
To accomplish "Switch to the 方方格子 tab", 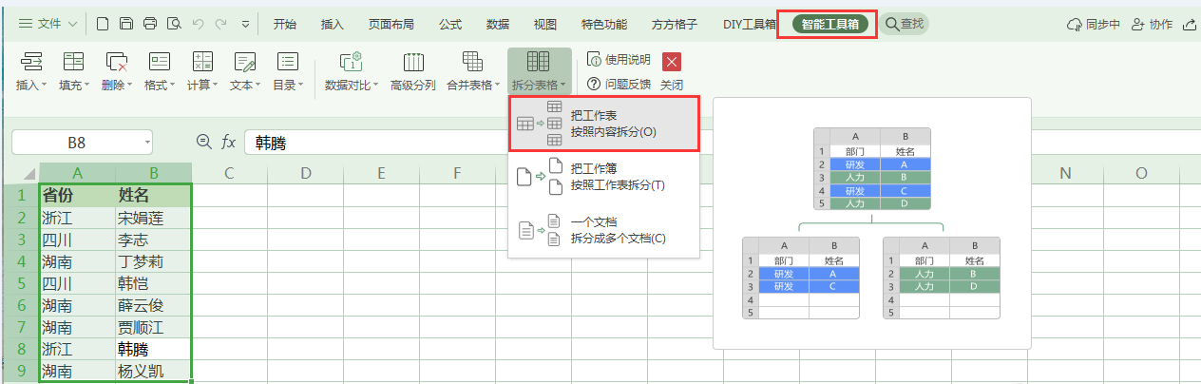I will click(675, 24).
